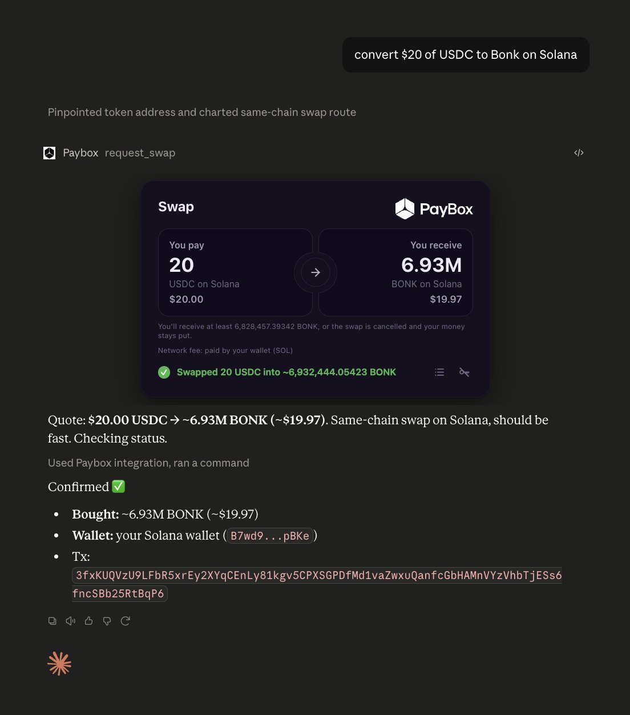The height and width of the screenshot is (715, 630).
Task: Click the transaction hash starting with 3fxKUQVz
Action: [317, 584]
